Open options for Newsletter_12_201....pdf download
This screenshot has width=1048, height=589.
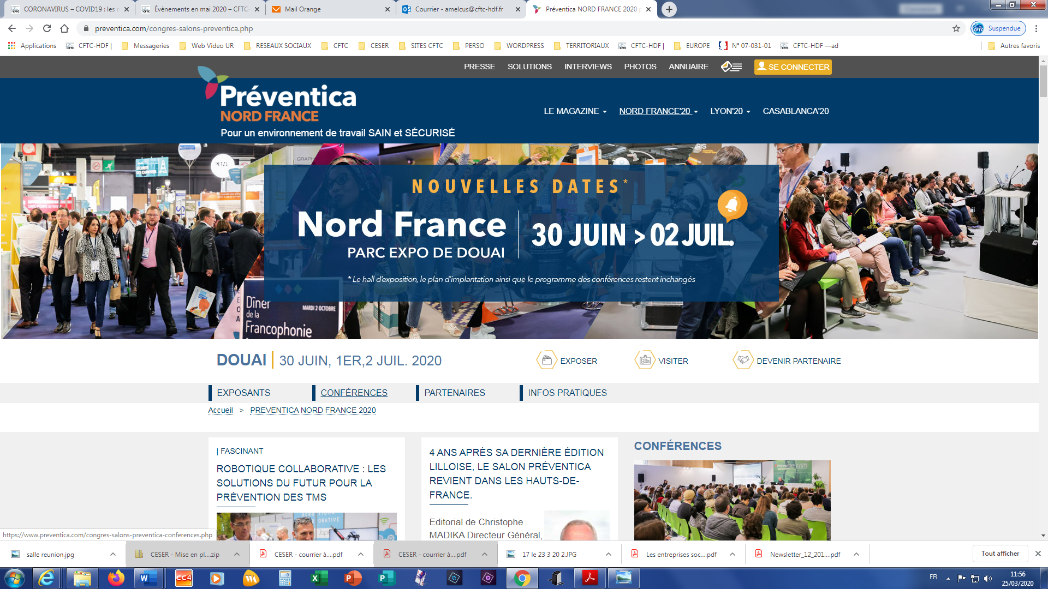coord(856,554)
